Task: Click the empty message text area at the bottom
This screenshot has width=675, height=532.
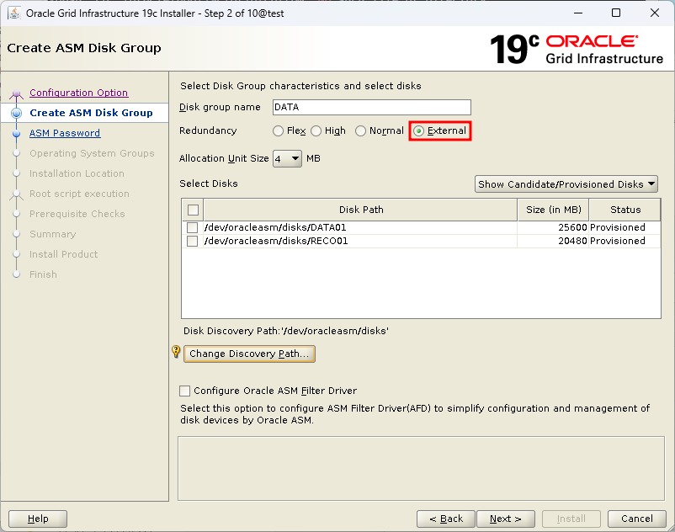Action: [421, 469]
